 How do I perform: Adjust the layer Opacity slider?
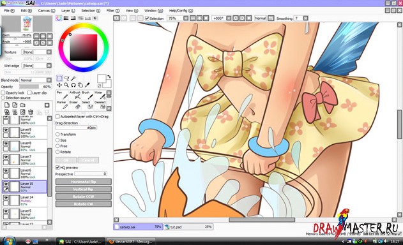(36, 87)
